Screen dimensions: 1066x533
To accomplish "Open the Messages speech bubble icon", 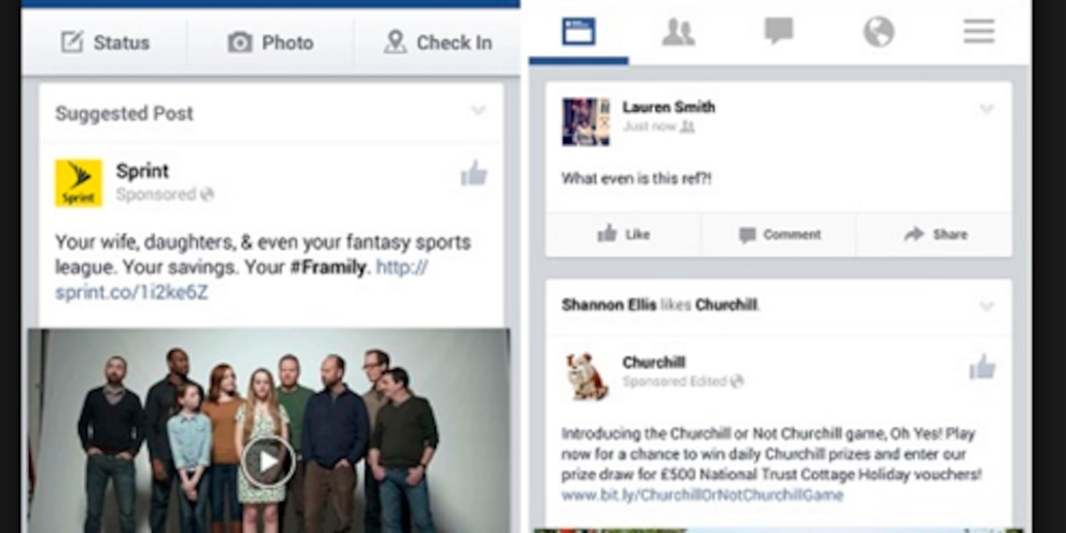I will point(778,31).
